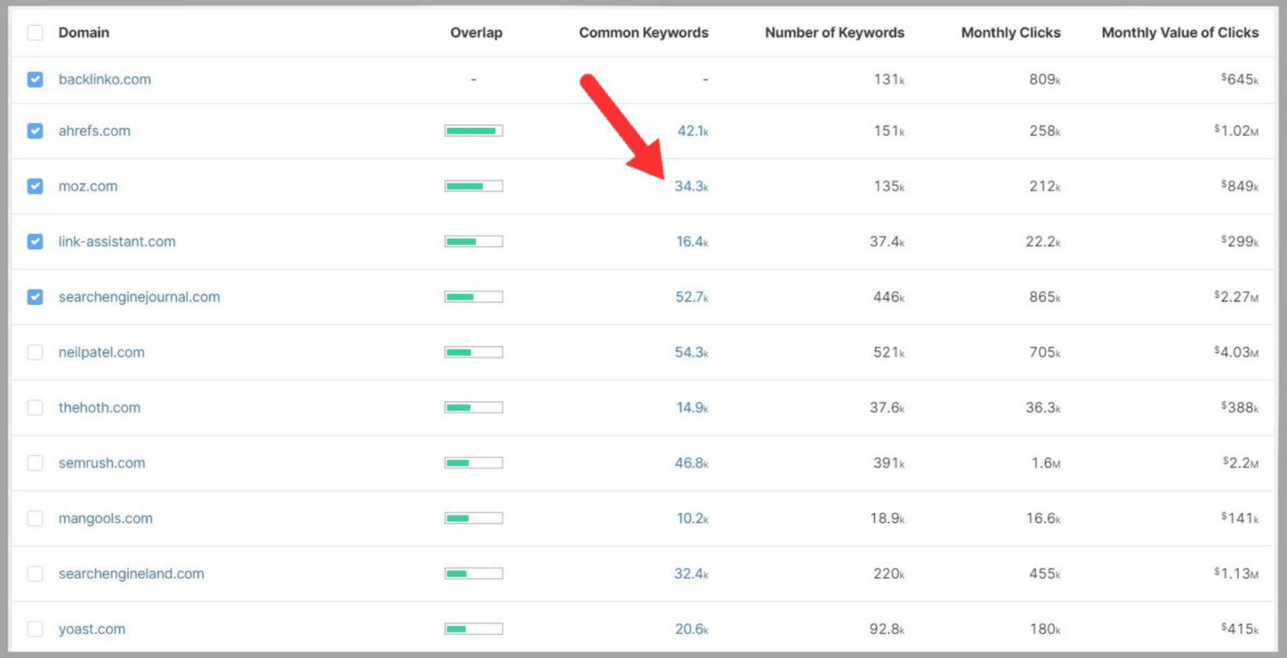Open the ahrefs.com domain link
Image resolution: width=1287 pixels, height=658 pixels.
pos(94,131)
